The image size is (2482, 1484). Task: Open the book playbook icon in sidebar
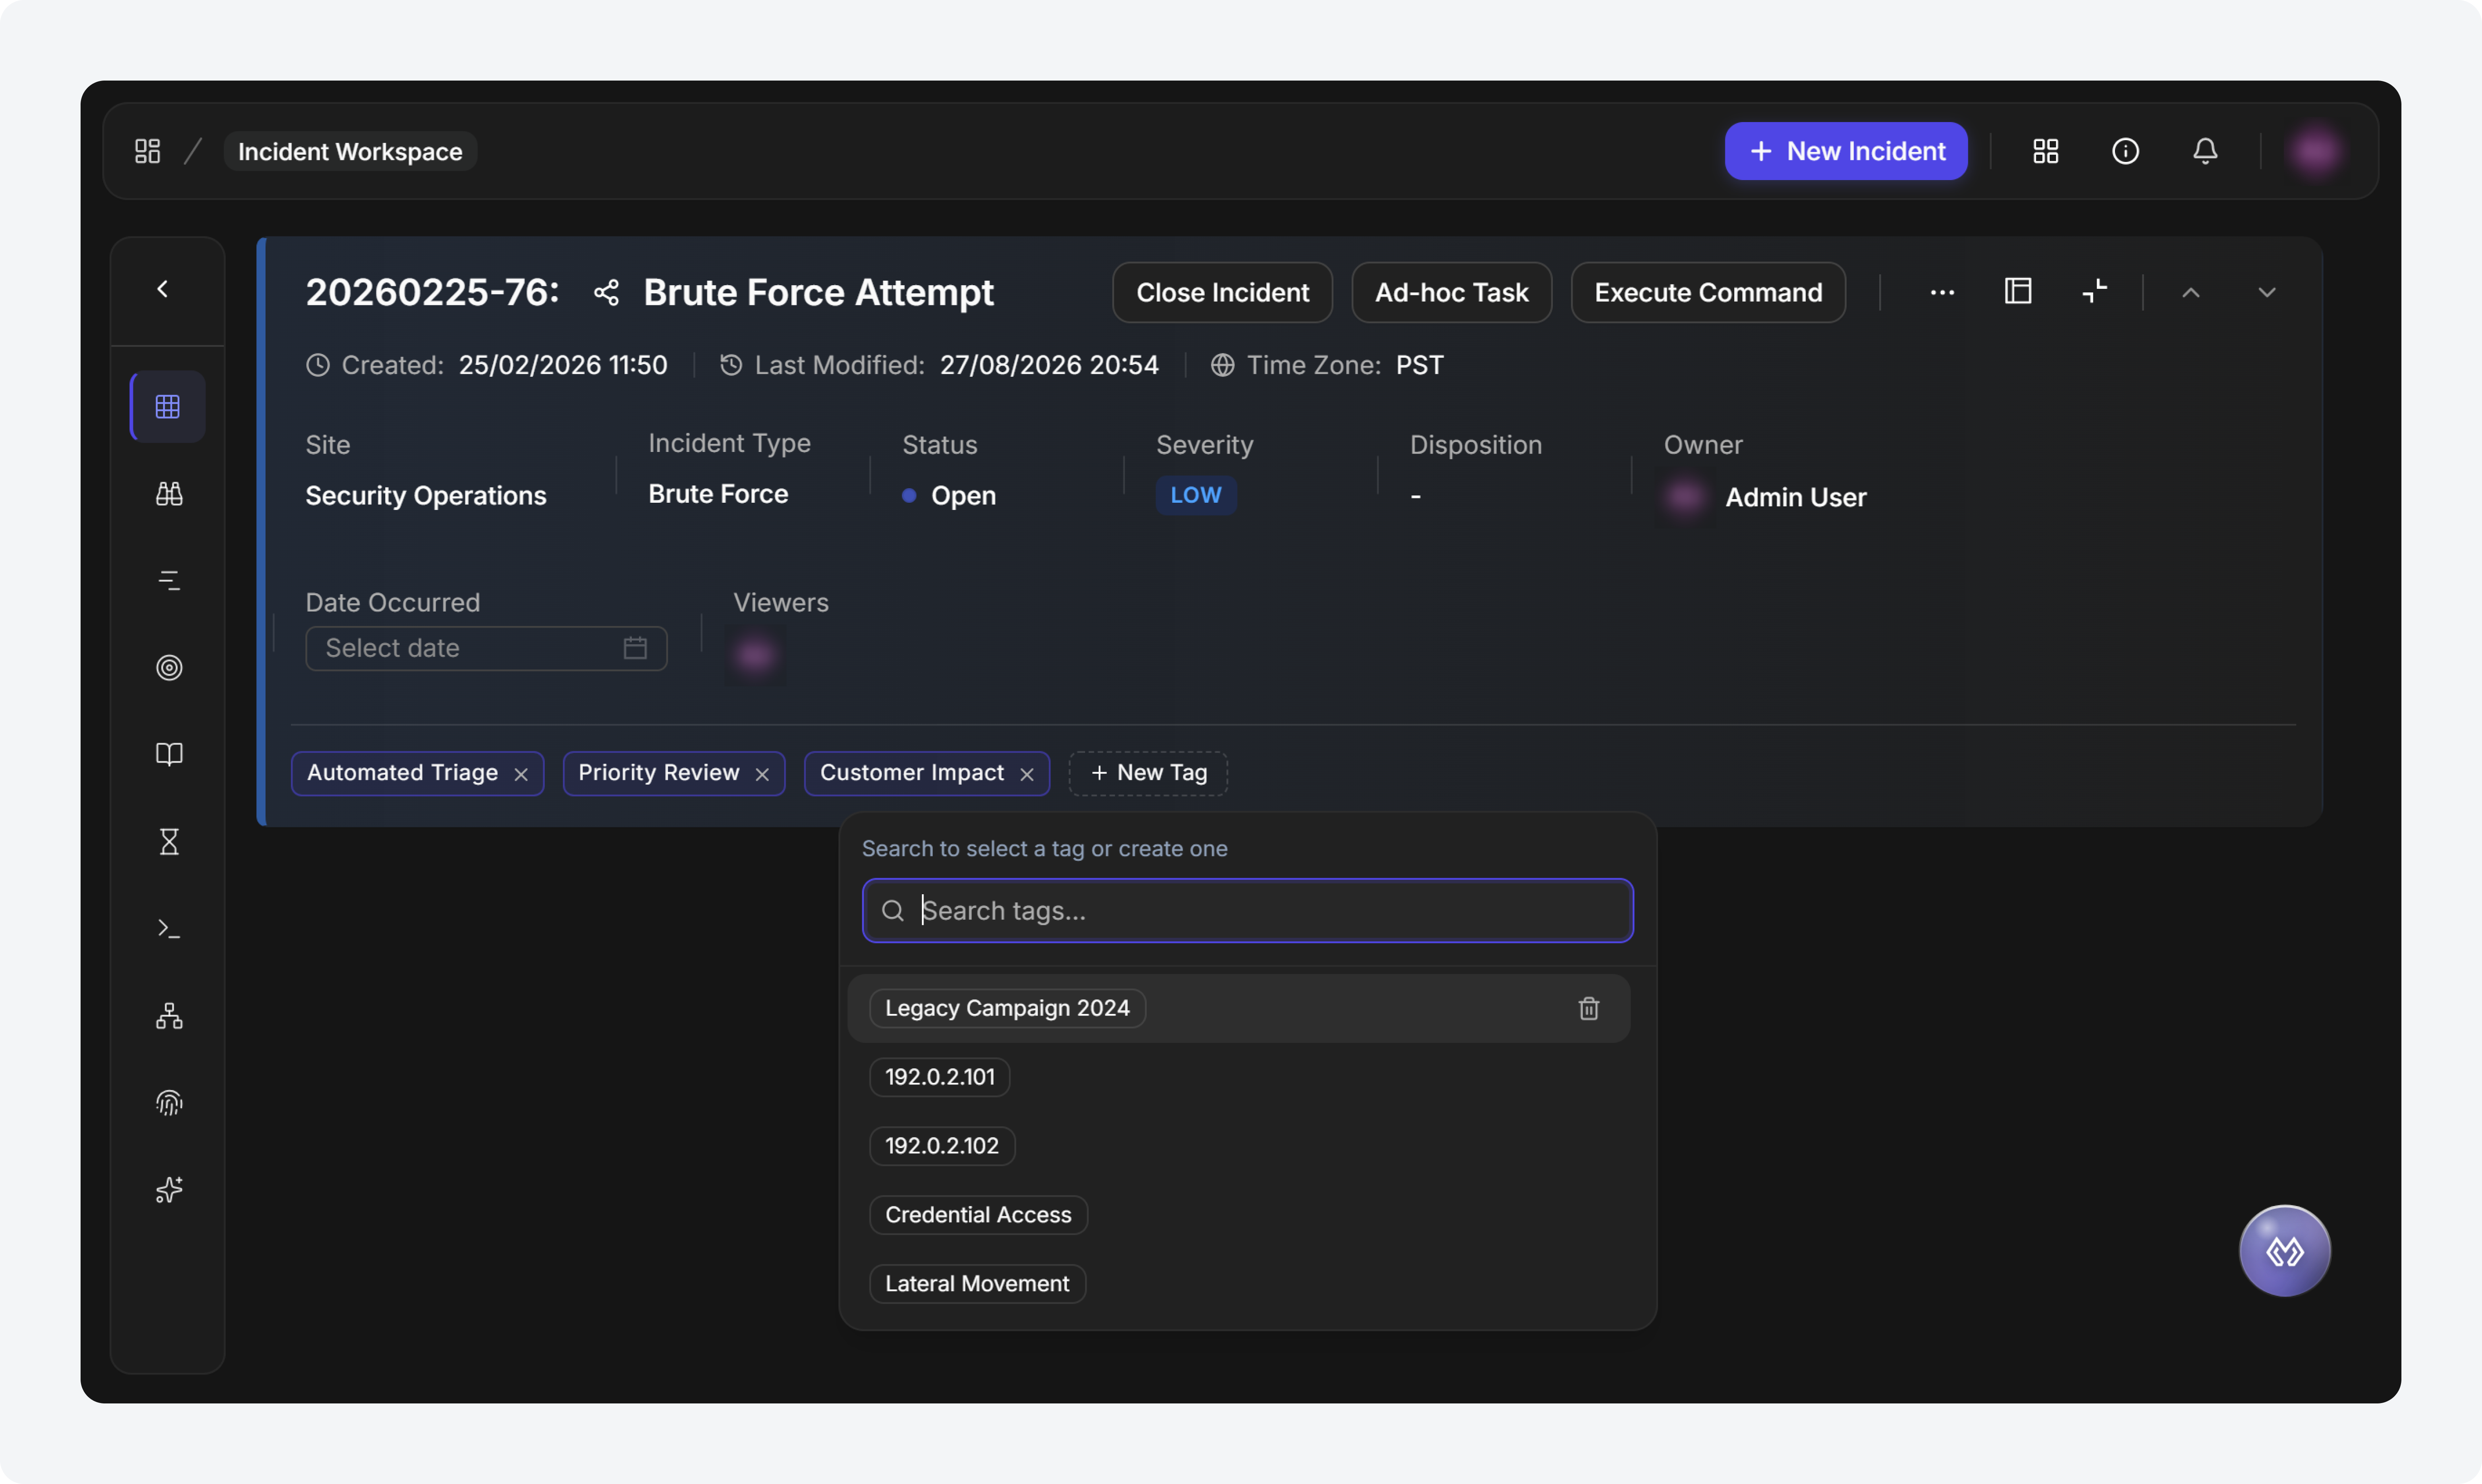(x=169, y=754)
